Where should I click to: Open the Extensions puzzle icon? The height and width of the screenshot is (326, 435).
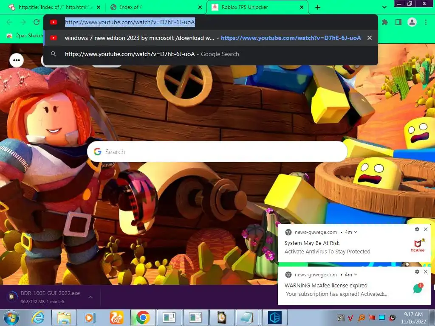[385, 22]
